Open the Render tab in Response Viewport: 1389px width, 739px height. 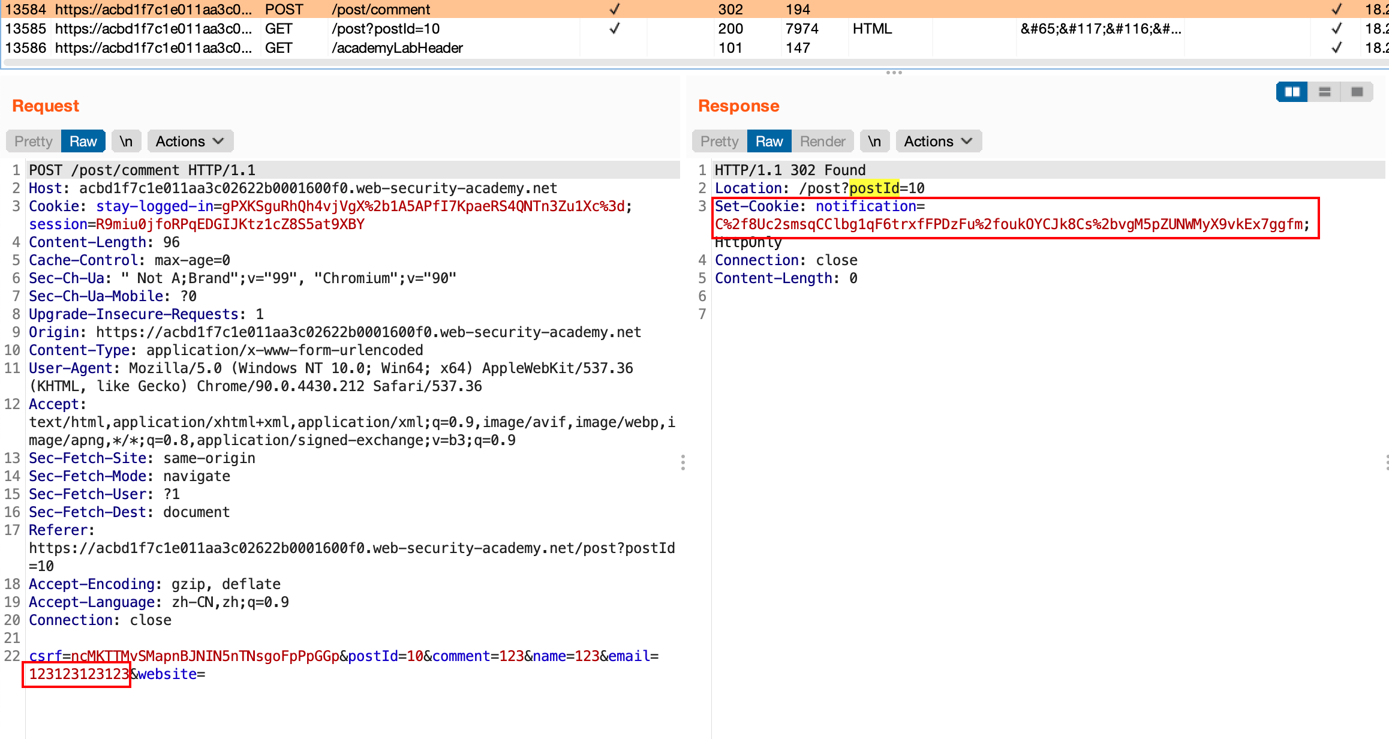[x=822, y=142]
